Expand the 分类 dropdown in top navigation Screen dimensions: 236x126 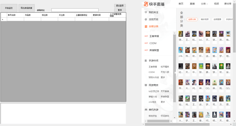(x=204, y=4)
